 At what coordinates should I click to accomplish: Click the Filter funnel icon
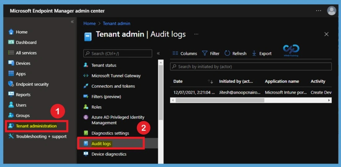[x=205, y=53]
